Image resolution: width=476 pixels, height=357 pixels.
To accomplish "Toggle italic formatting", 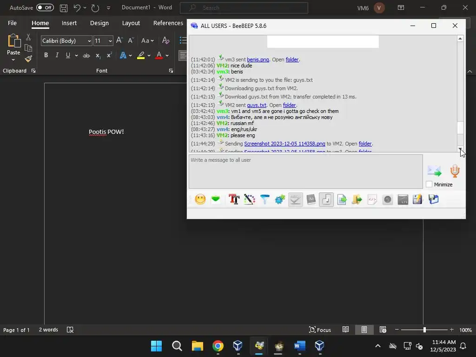I will 57,55.
